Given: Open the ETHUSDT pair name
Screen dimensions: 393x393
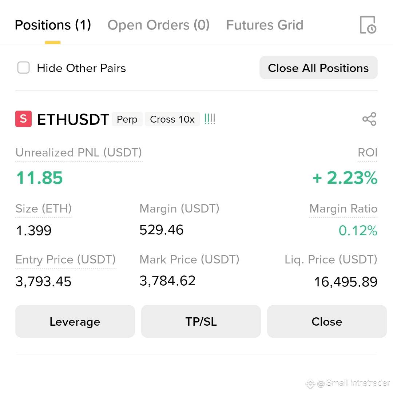Looking at the screenshot, I should coord(73,119).
